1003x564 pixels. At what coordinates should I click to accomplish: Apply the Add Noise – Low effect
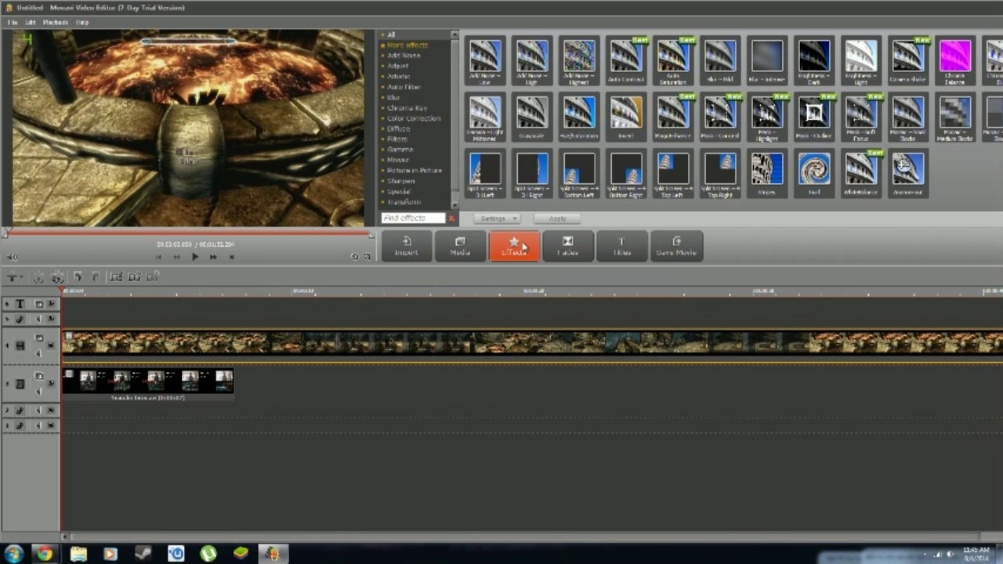pos(485,60)
